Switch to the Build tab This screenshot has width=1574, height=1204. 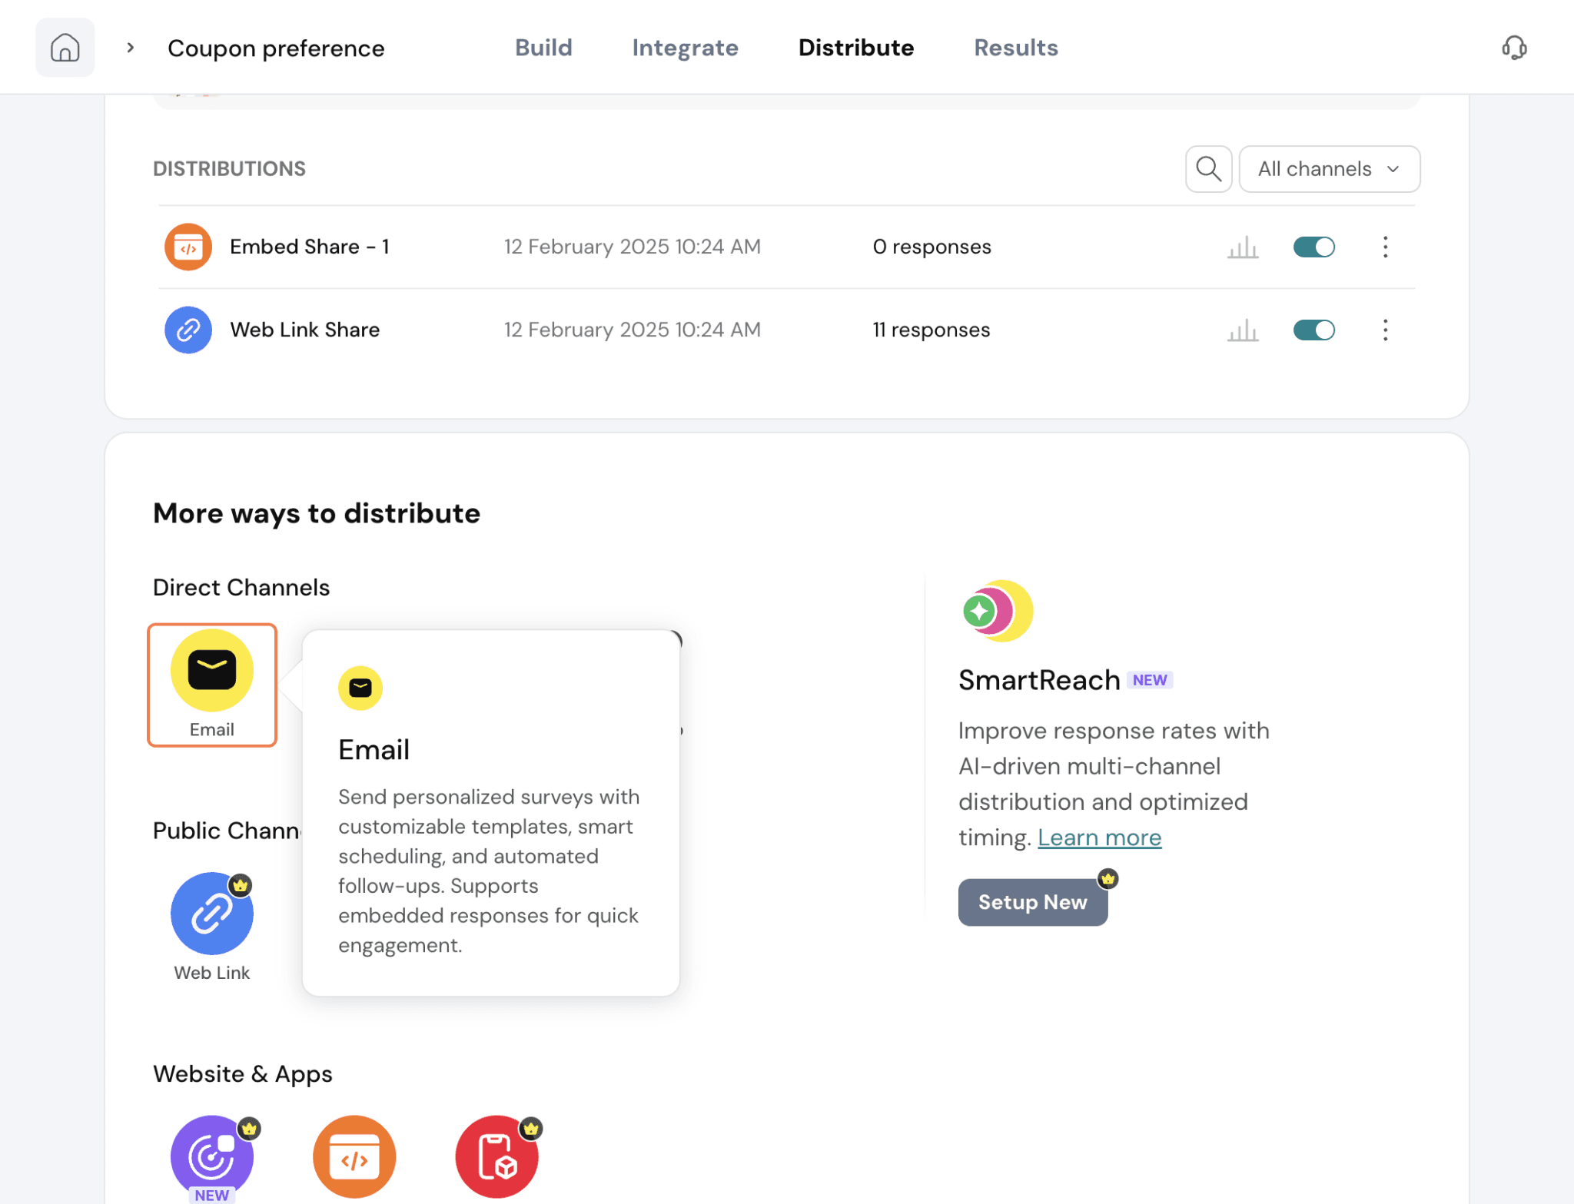click(x=543, y=48)
